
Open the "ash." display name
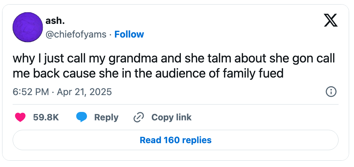55,21
